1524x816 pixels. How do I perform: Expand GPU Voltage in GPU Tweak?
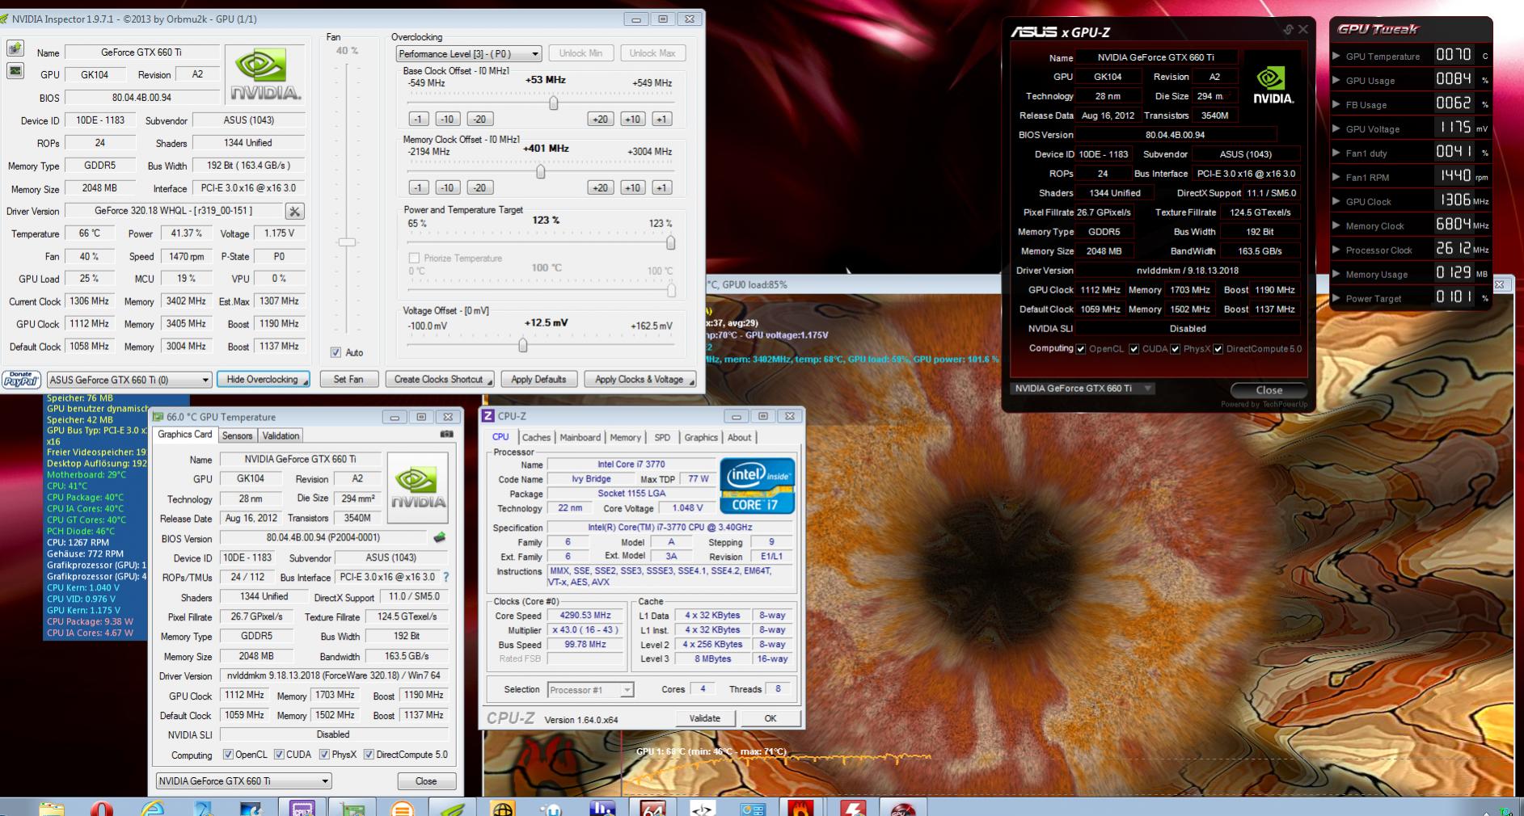click(x=1336, y=129)
